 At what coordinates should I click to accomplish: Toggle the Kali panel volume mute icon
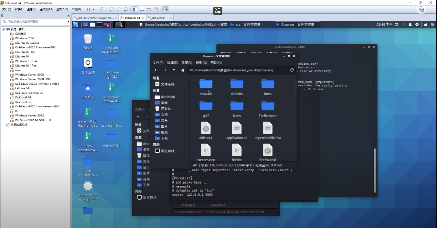point(403,25)
